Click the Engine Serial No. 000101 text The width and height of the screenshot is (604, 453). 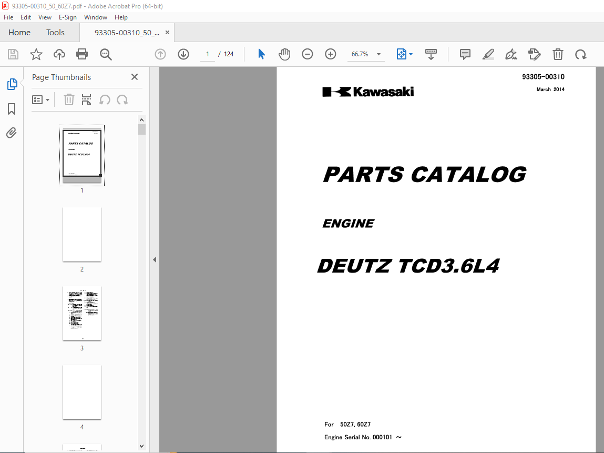point(363,437)
